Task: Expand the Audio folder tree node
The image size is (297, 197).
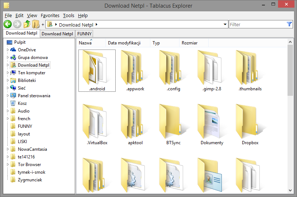Action: (x=8, y=111)
